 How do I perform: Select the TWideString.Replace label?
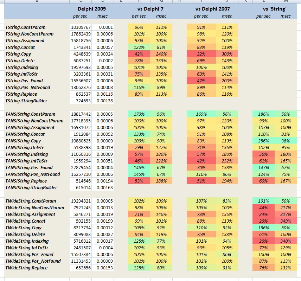pos(26,268)
